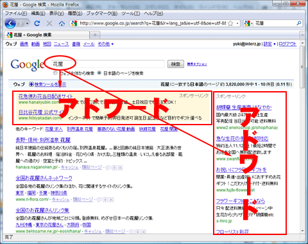Reload the page with the refresh icon
The width and height of the screenshot is (308, 244).
pos(37,23)
